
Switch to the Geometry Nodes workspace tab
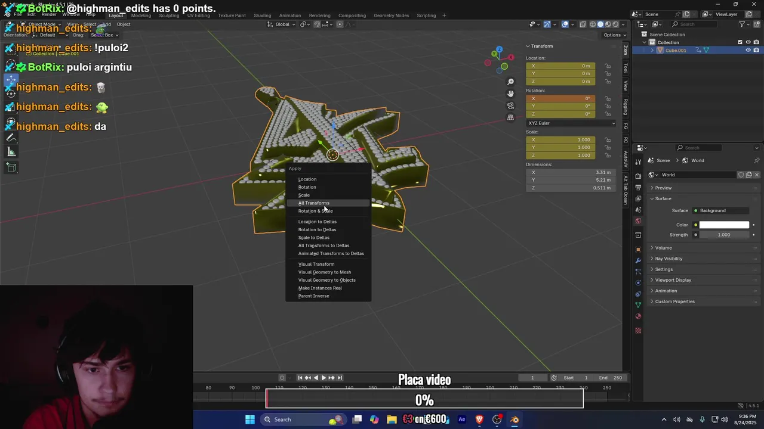tap(391, 15)
